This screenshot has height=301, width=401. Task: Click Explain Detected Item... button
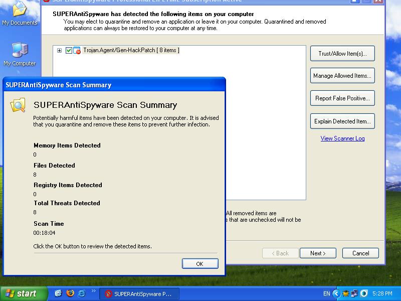click(342, 121)
